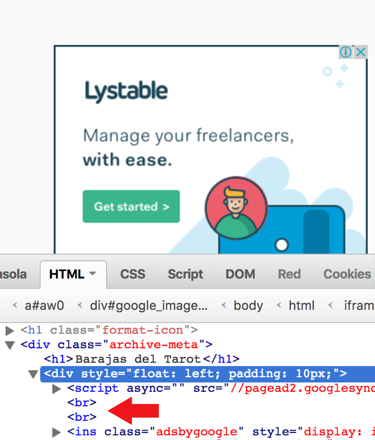Click the Lystable logo in the ad
Image resolution: width=375 pixels, height=440 pixels.
coord(126,91)
